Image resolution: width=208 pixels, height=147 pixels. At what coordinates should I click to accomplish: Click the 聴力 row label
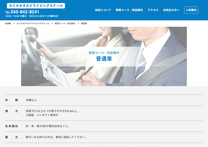tap(12, 137)
